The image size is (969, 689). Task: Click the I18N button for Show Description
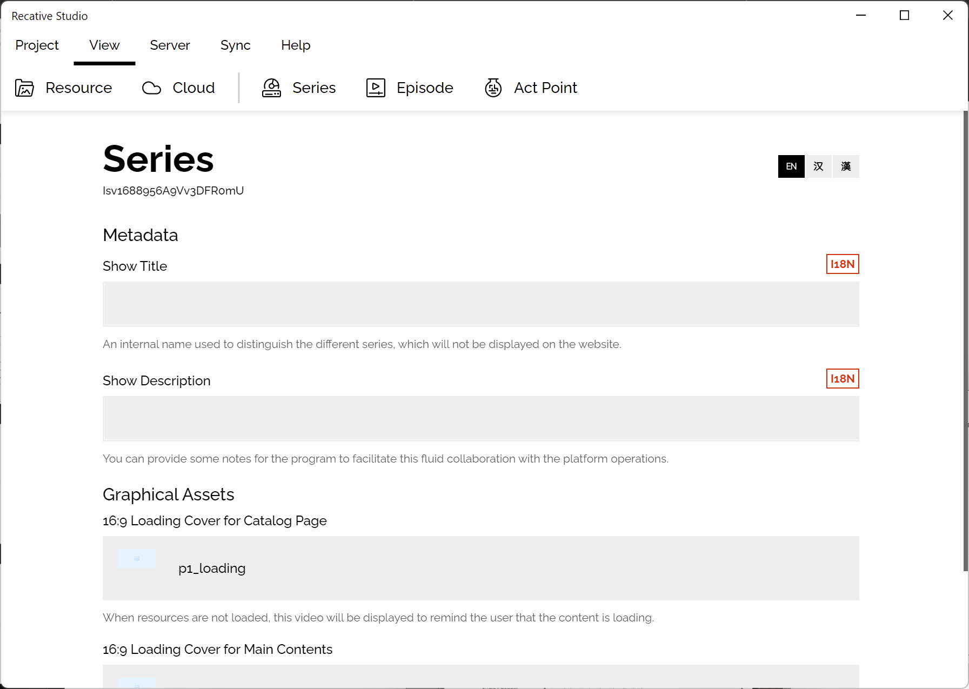(843, 379)
